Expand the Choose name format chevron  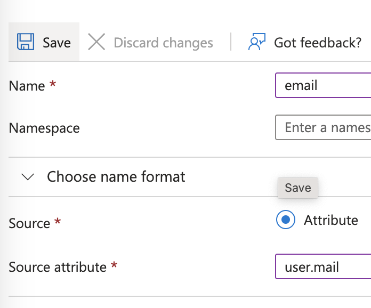28,177
